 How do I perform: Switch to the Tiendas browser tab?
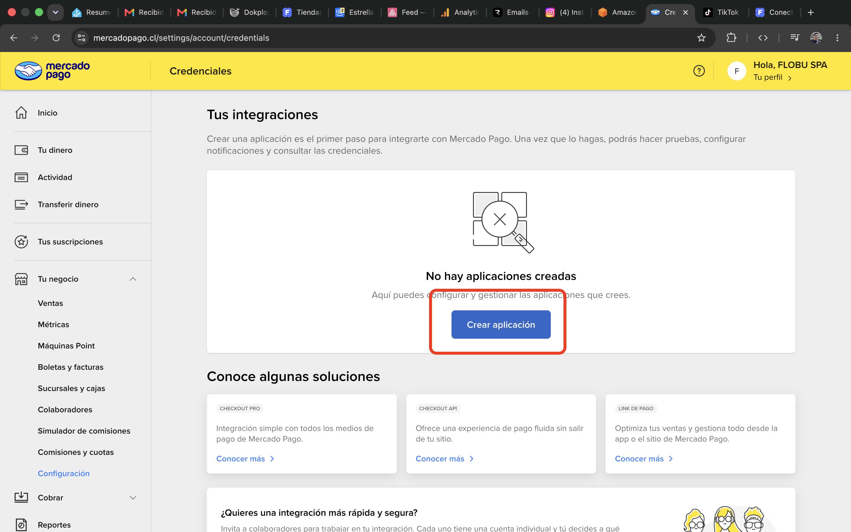(x=302, y=12)
